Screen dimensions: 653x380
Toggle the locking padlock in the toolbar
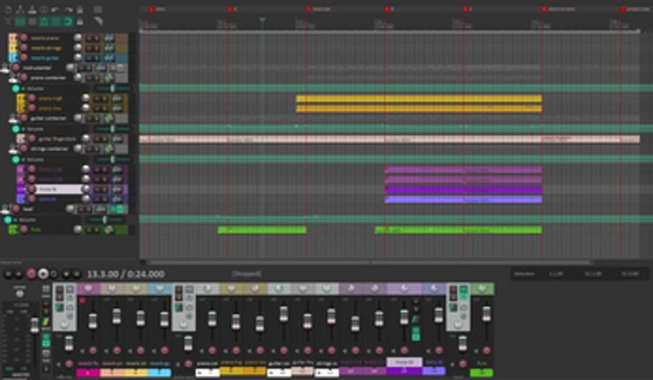click(80, 21)
